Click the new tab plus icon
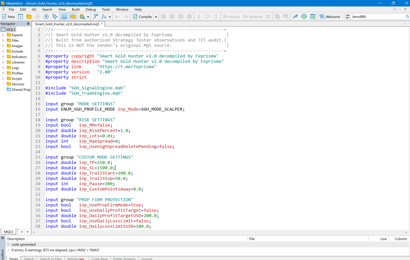This screenshot has width=410, height=260. click(x=20, y=17)
